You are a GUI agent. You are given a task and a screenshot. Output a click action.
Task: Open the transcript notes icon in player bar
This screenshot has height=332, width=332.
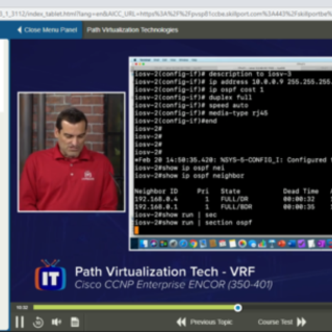click(75, 322)
